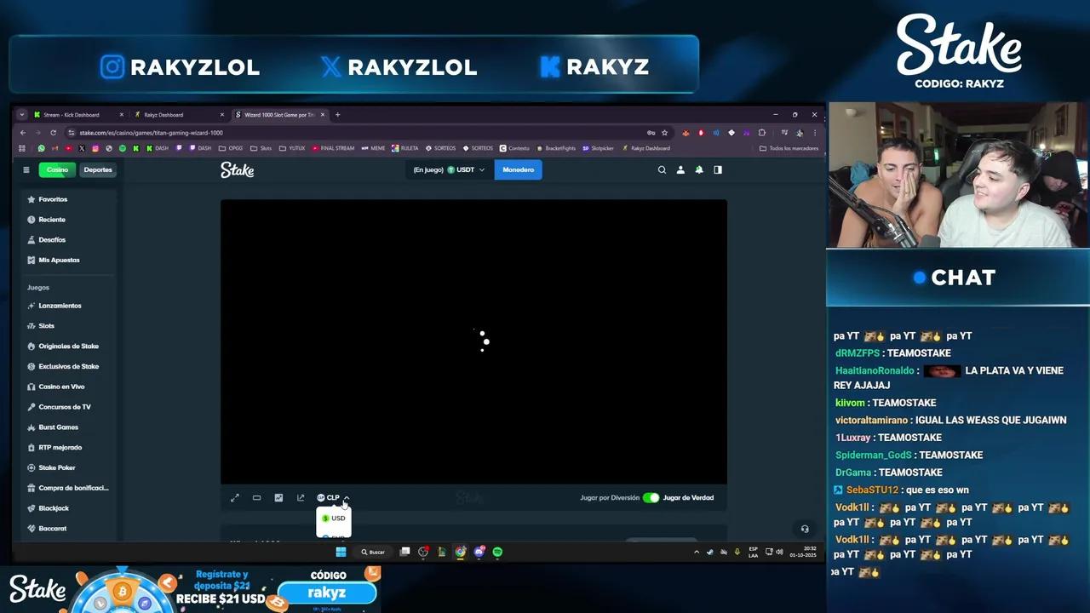1090x613 pixels.
Task: Open the Slotpicker bookmark
Action: [x=598, y=148]
